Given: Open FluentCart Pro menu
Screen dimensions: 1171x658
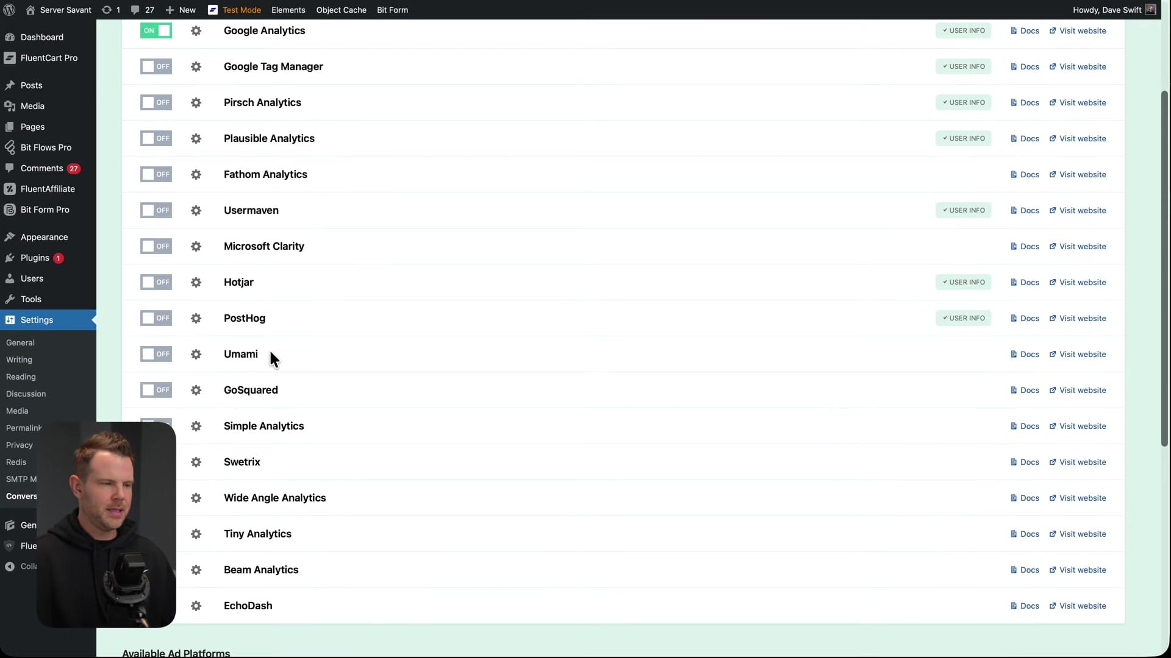Looking at the screenshot, I should pyautogui.click(x=48, y=58).
